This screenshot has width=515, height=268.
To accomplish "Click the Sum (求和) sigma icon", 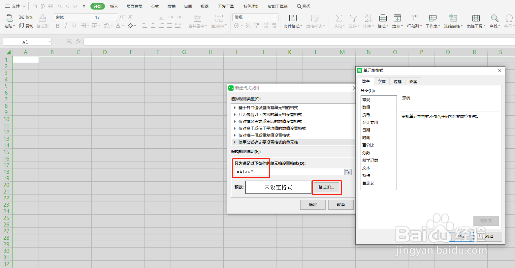I will point(339,18).
